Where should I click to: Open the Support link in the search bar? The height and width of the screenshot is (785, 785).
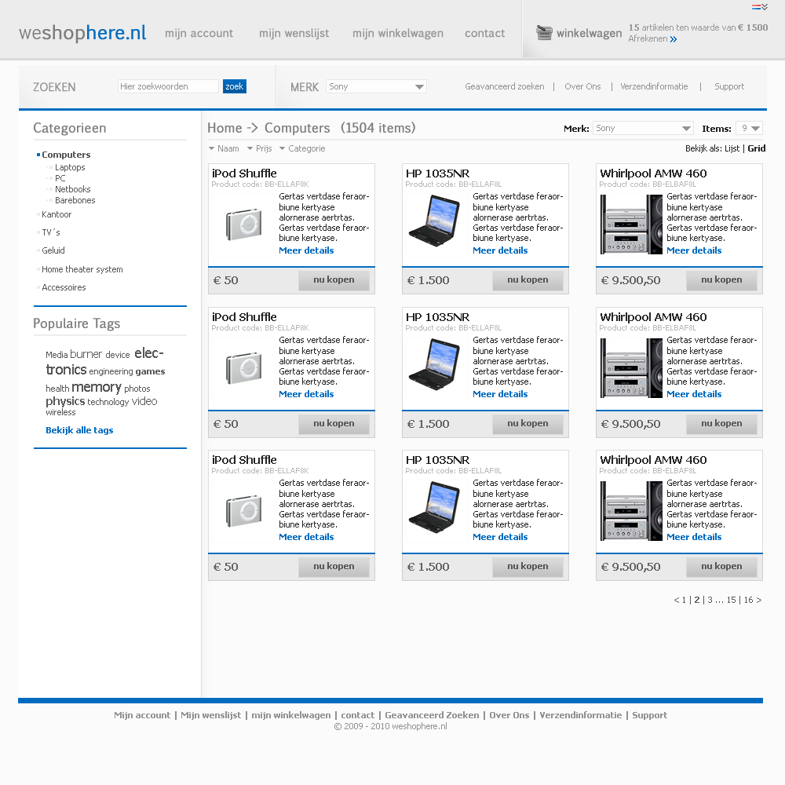[x=729, y=86]
